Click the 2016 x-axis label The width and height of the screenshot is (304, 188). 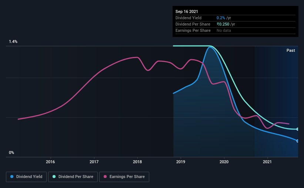pyautogui.click(x=50, y=162)
